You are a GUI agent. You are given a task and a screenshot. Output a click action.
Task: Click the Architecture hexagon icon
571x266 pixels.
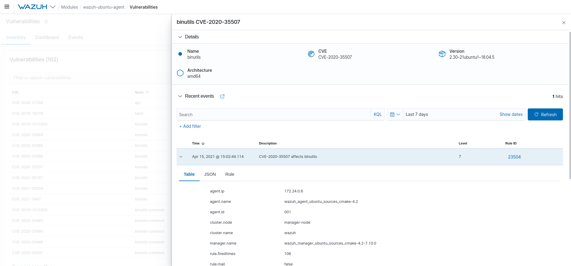pyautogui.click(x=180, y=73)
